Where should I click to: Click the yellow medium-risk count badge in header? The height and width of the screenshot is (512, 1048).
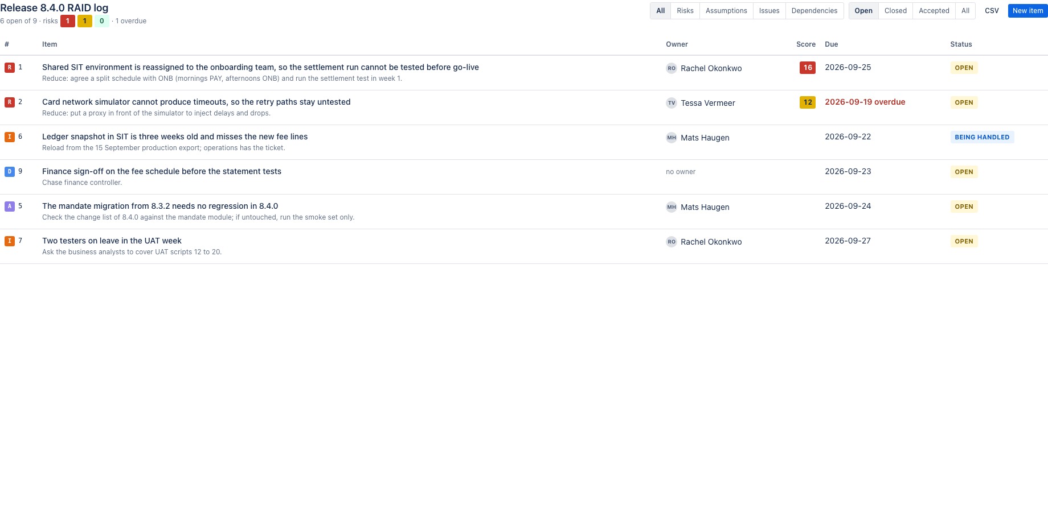[85, 21]
